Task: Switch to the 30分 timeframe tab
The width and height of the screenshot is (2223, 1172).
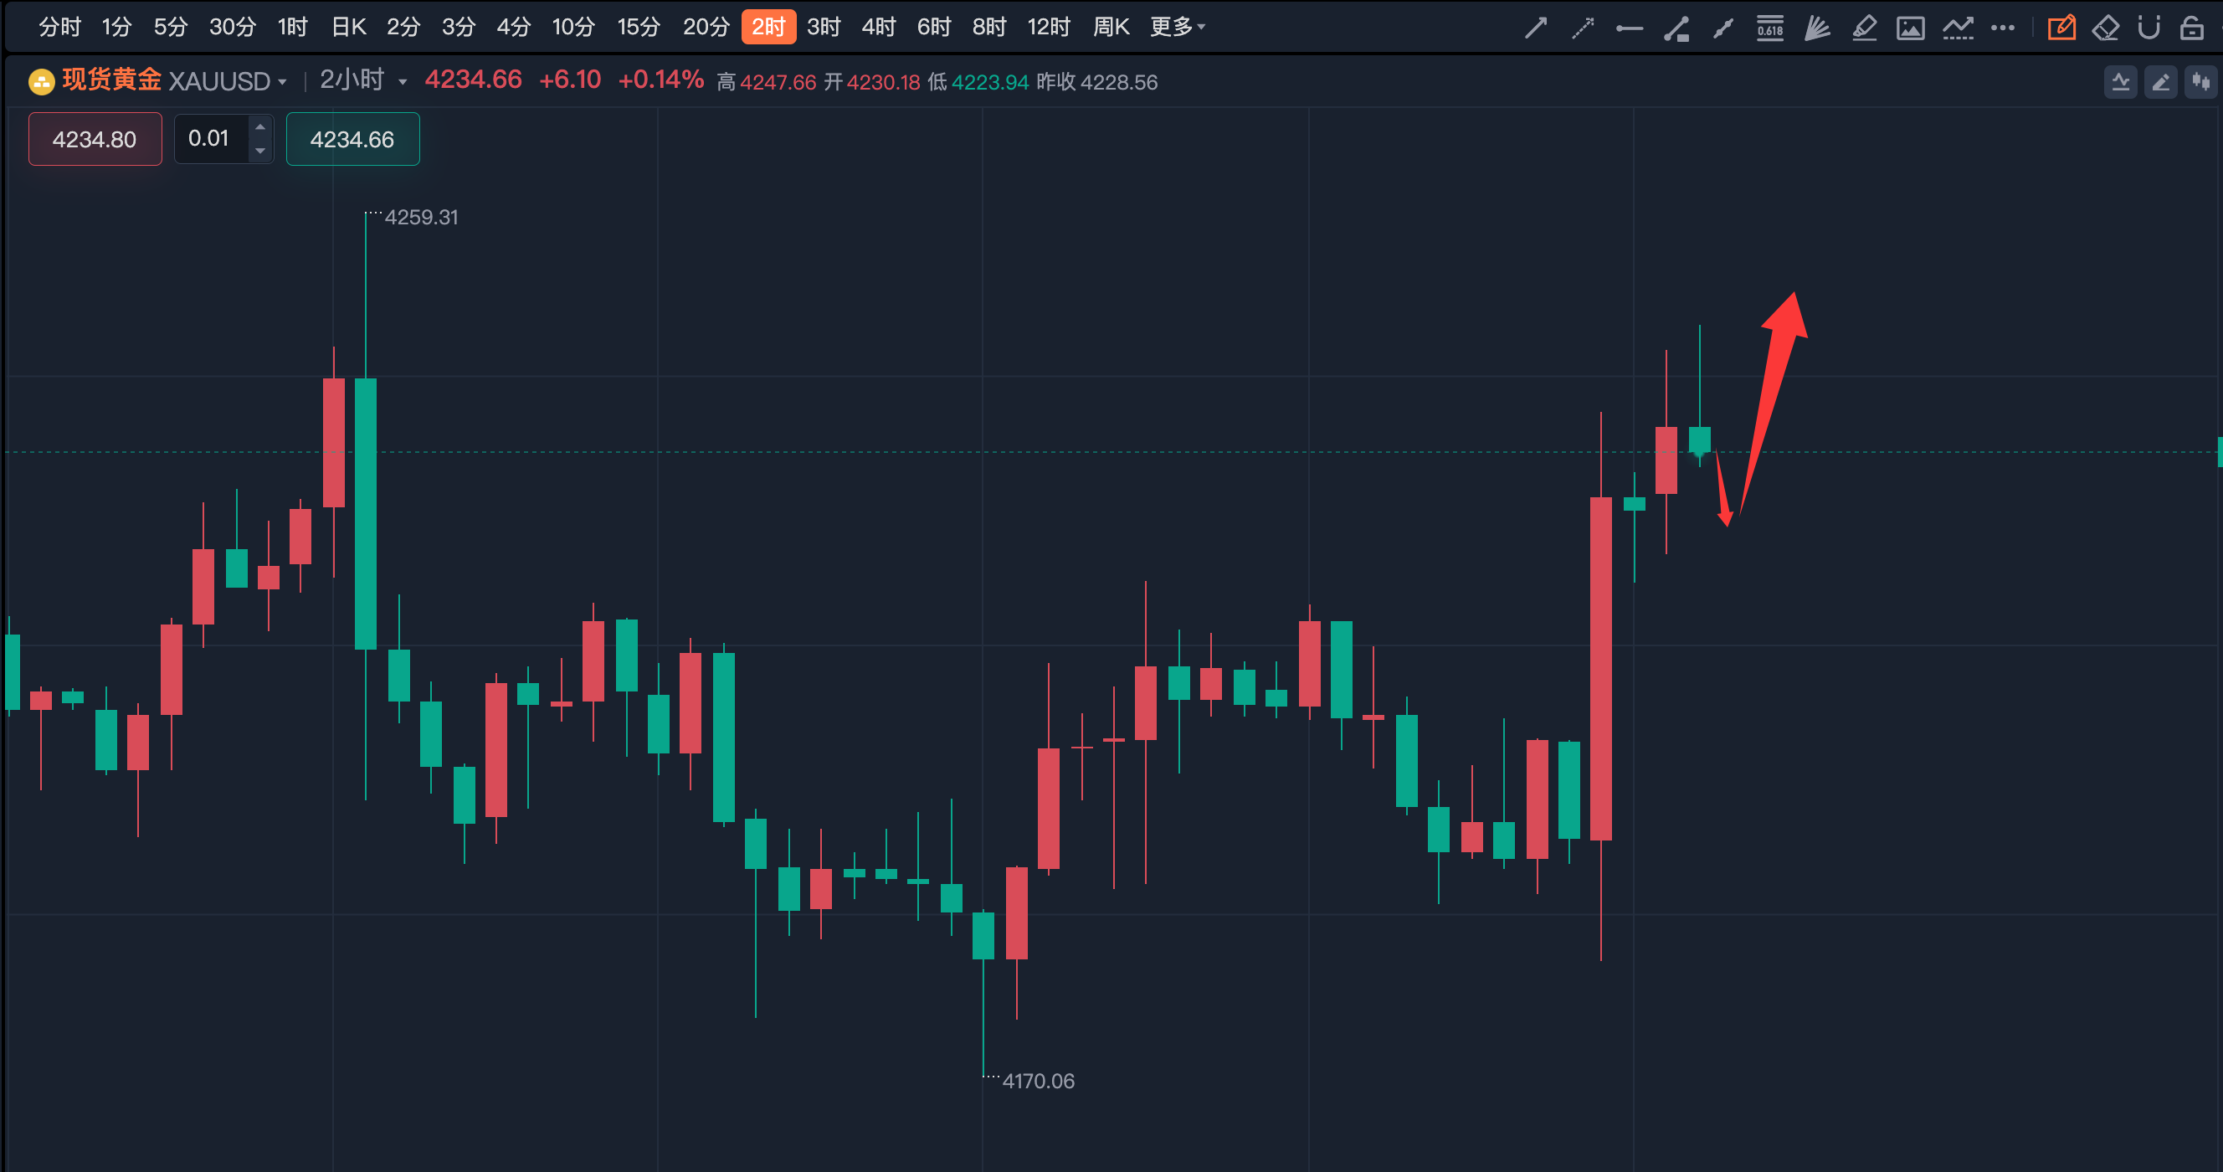Action: (232, 27)
